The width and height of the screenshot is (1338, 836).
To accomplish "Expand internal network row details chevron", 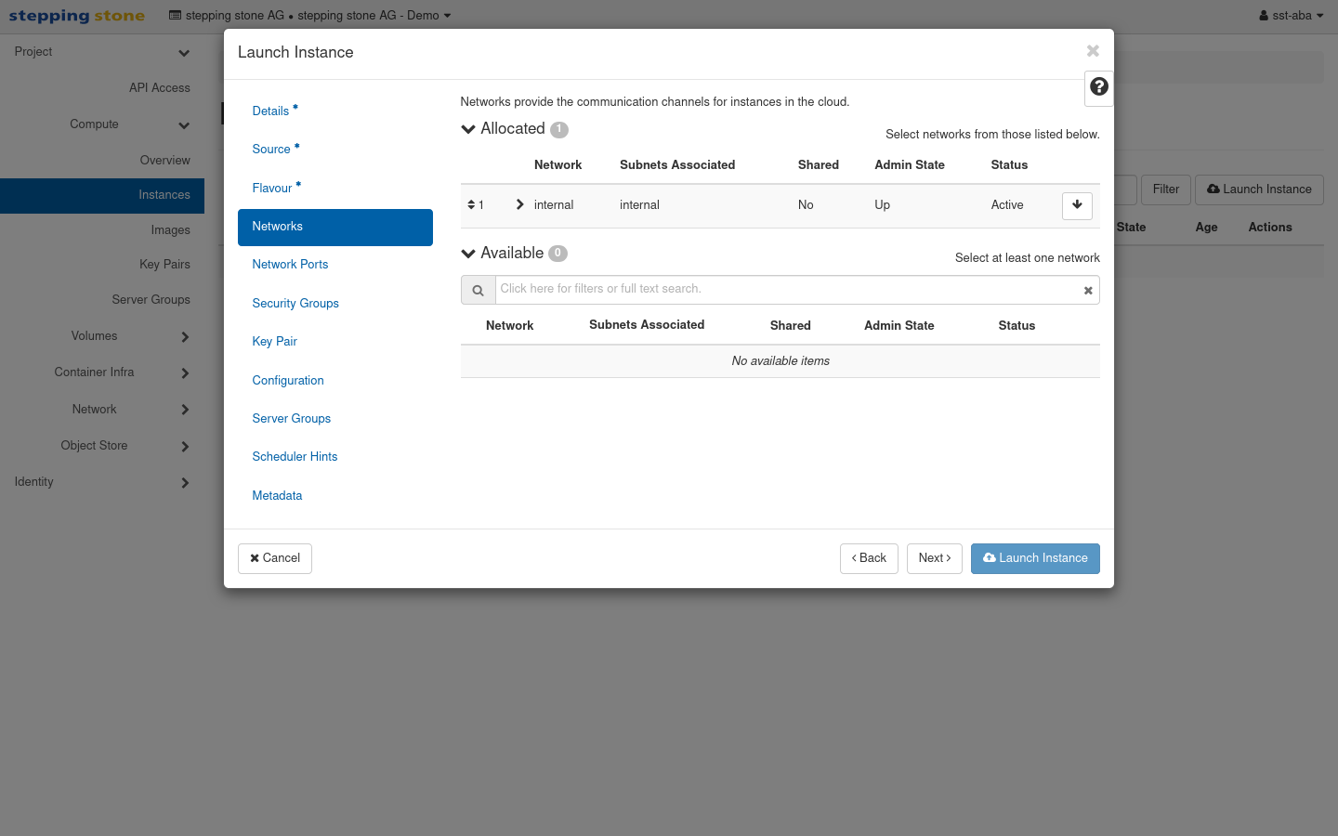I will click(519, 205).
